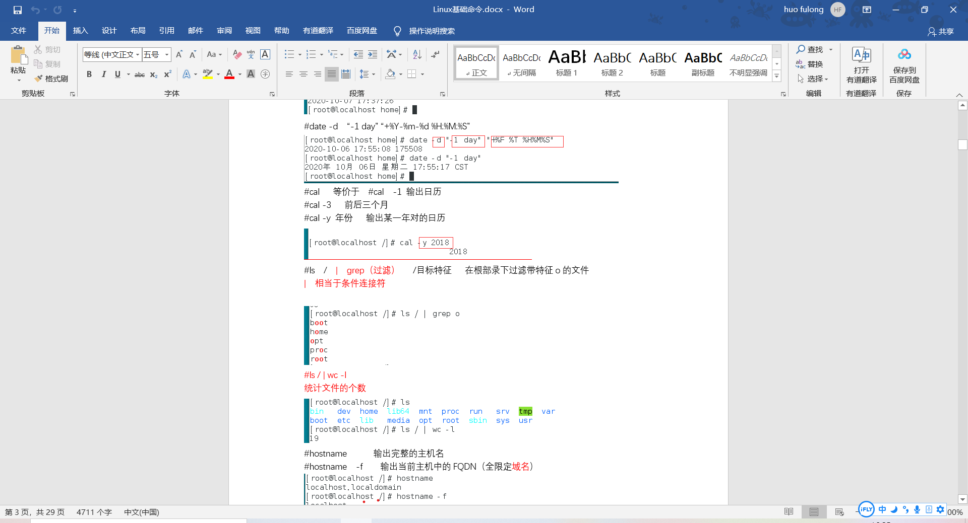Viewport: 968px width, 523px height.
Task: Open the 审阅 ribbon tab
Action: [x=224, y=31]
